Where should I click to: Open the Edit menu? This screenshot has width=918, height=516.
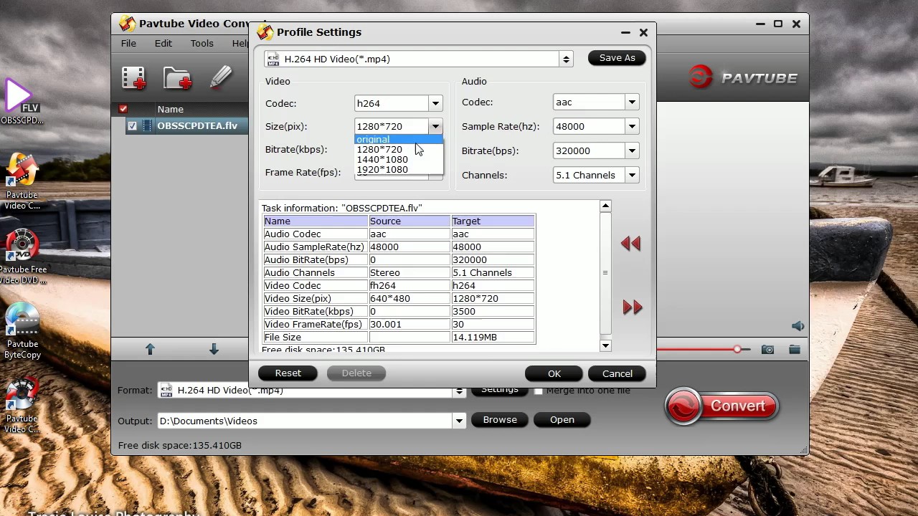click(163, 43)
